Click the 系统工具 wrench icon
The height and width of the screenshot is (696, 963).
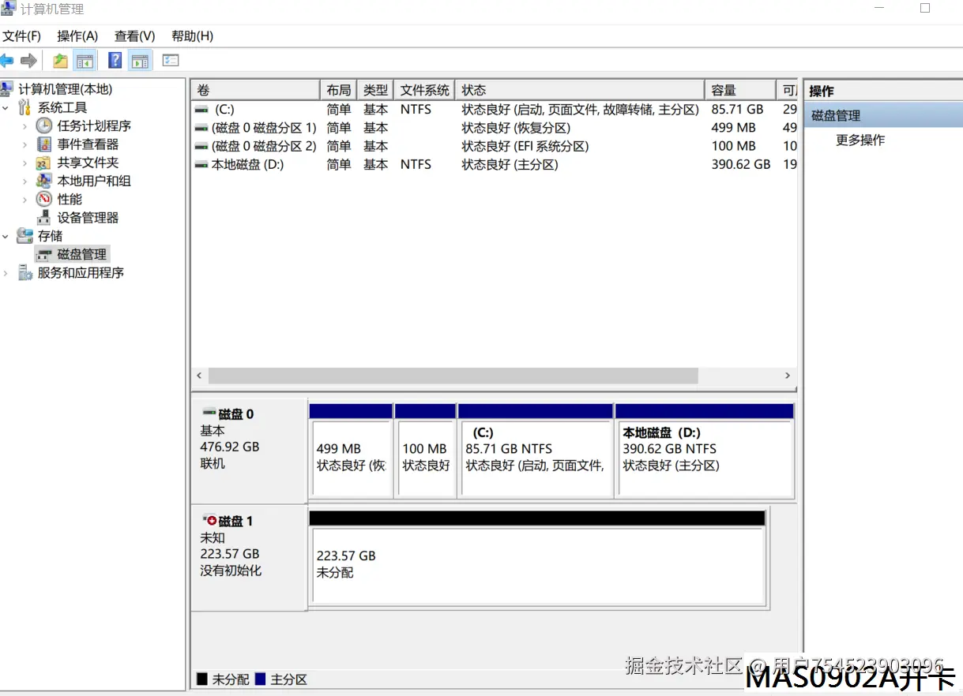tap(24, 108)
